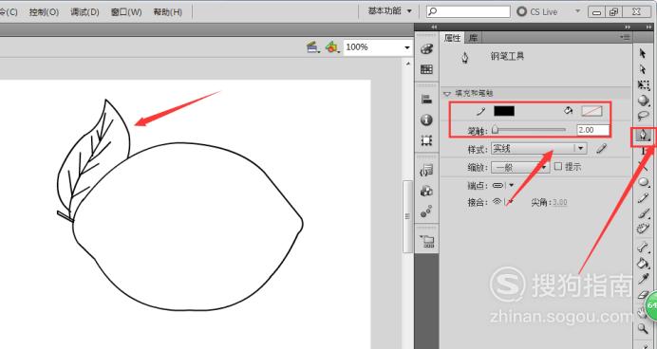
Task: Click the edit stroke style pencil button
Action: pos(602,148)
